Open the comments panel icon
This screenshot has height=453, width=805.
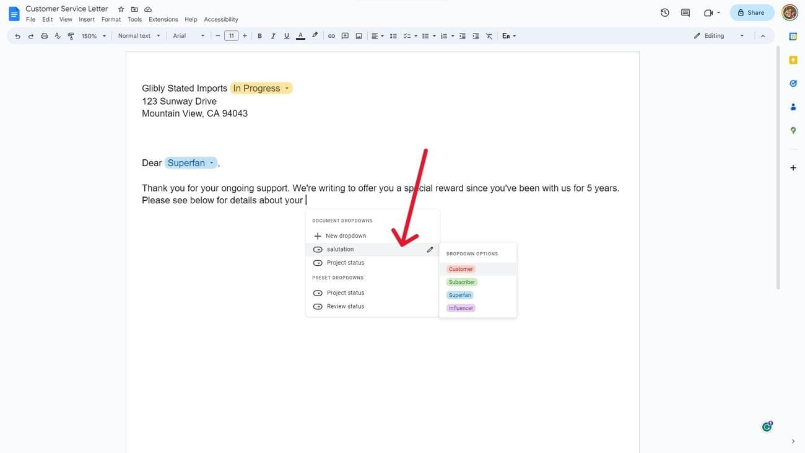(685, 12)
